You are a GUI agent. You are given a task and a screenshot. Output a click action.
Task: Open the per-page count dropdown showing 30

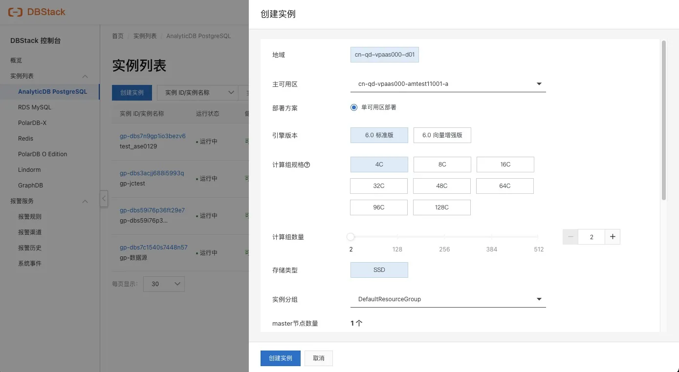[164, 284]
